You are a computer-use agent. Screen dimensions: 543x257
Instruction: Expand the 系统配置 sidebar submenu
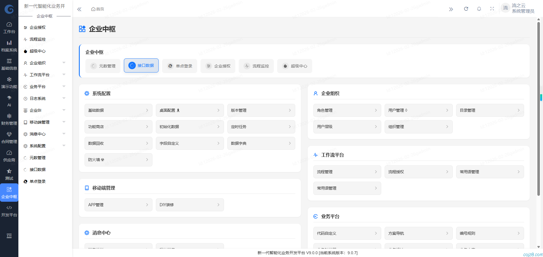[44, 146]
